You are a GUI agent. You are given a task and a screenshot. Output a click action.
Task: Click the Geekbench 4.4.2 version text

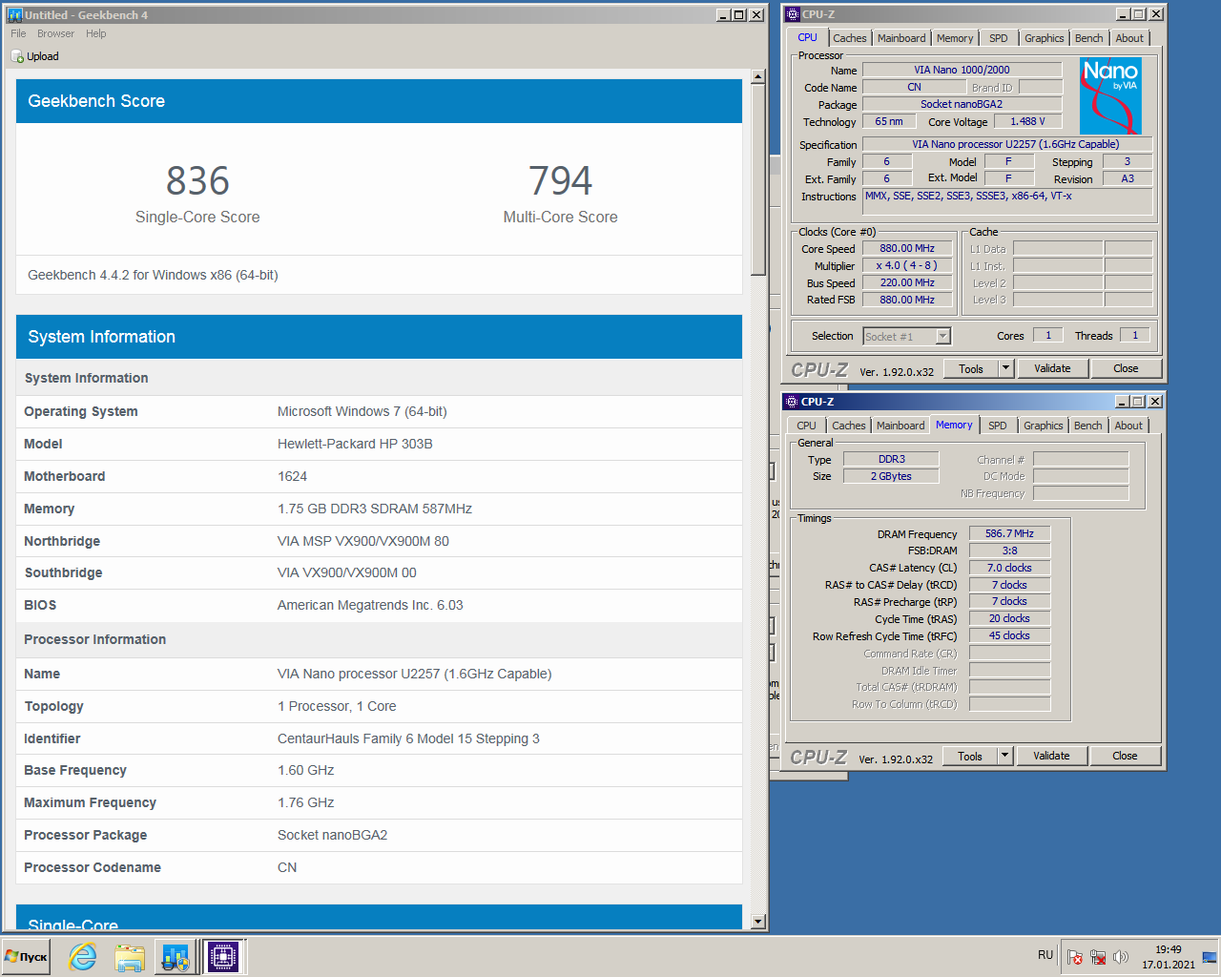[153, 275]
